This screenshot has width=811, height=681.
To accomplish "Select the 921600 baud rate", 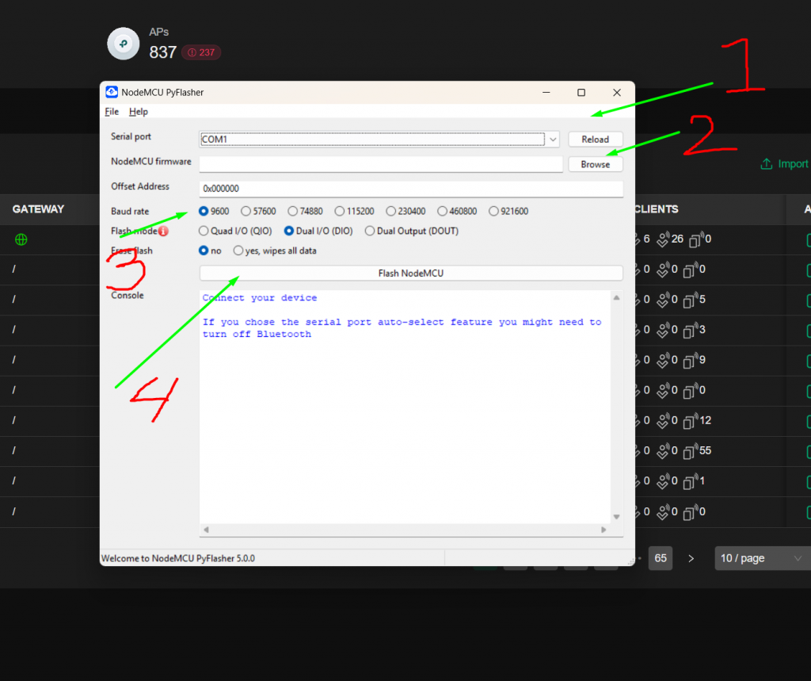I will [x=493, y=212].
